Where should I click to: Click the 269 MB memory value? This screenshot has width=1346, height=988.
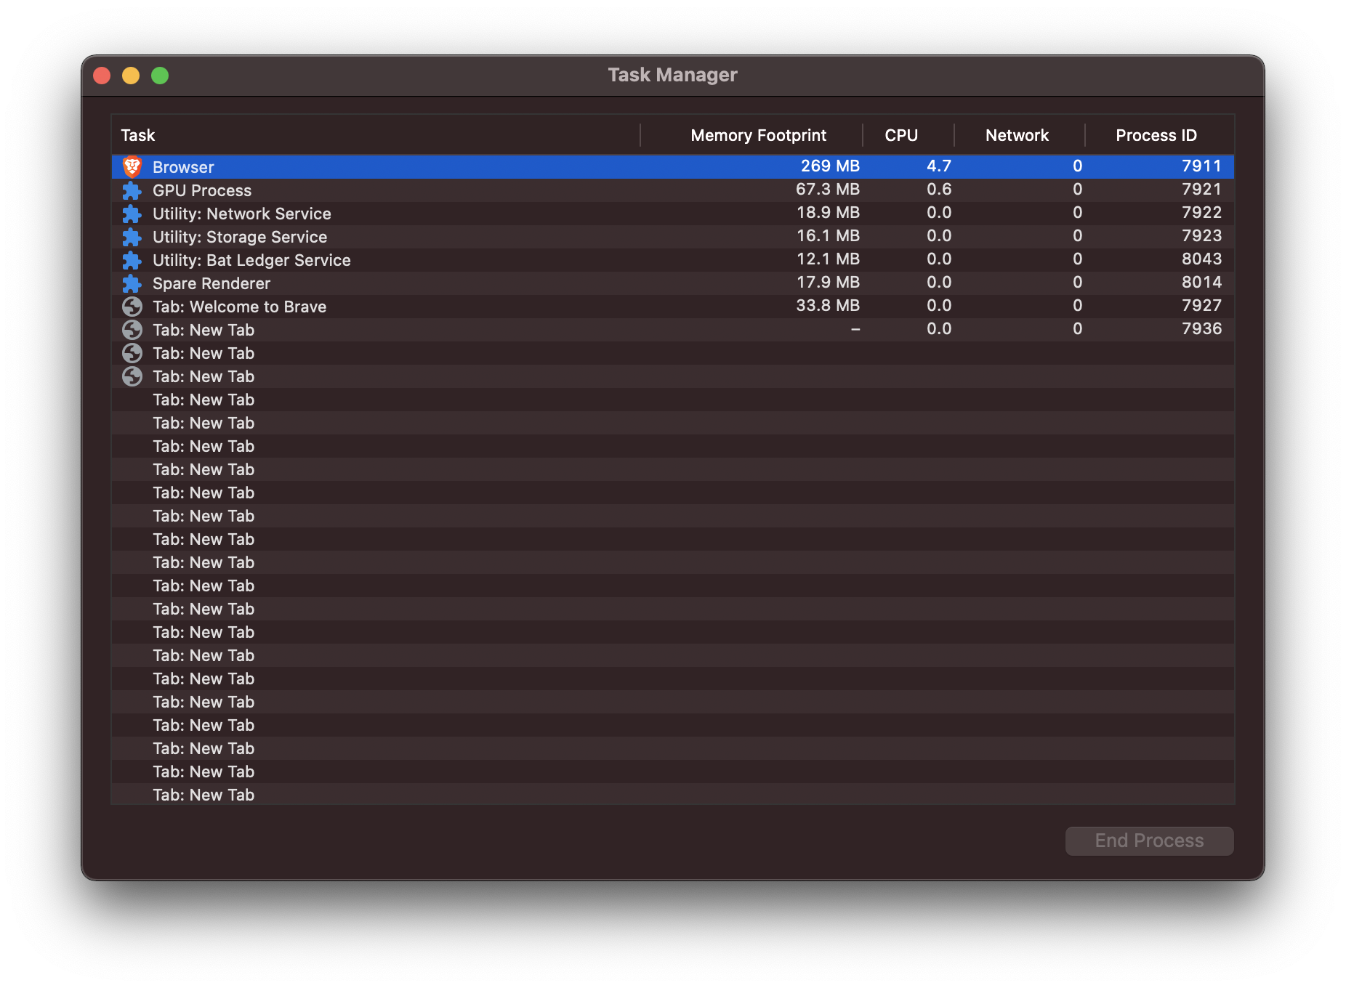[x=830, y=166]
